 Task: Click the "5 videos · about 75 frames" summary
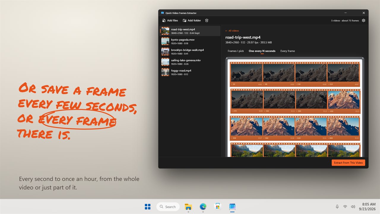(345, 21)
